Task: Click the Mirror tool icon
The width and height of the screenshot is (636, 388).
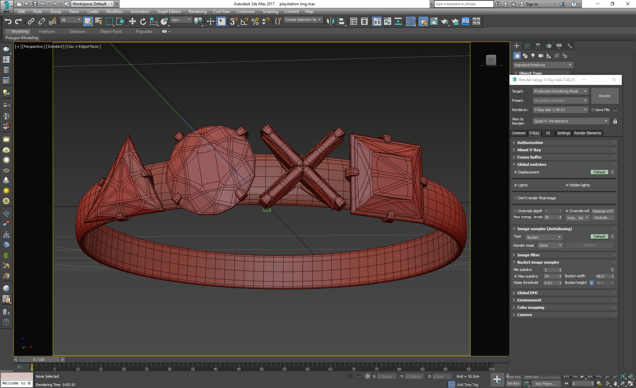Action: 330,22
